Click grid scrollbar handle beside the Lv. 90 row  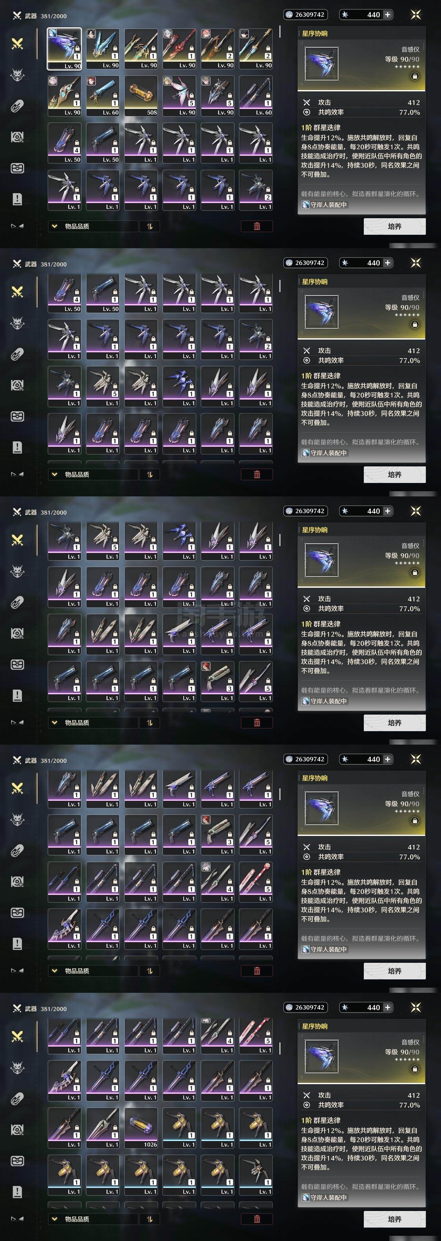280,32
